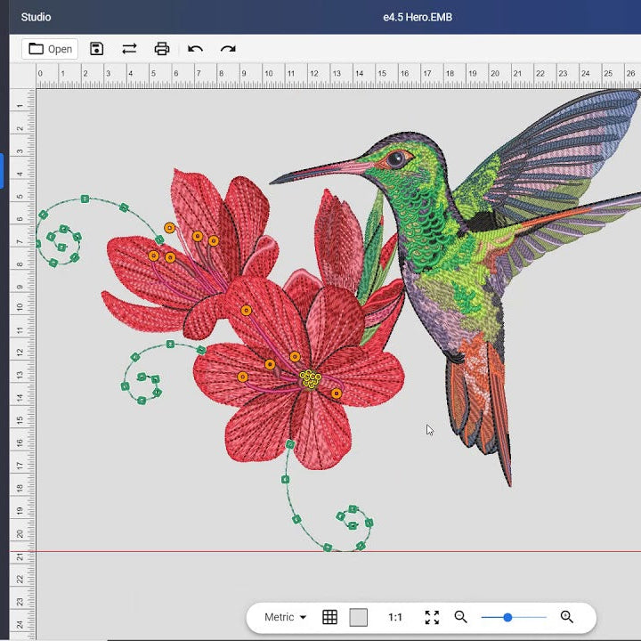
Task: Click the zoom out magnifier
Action: coord(460,617)
